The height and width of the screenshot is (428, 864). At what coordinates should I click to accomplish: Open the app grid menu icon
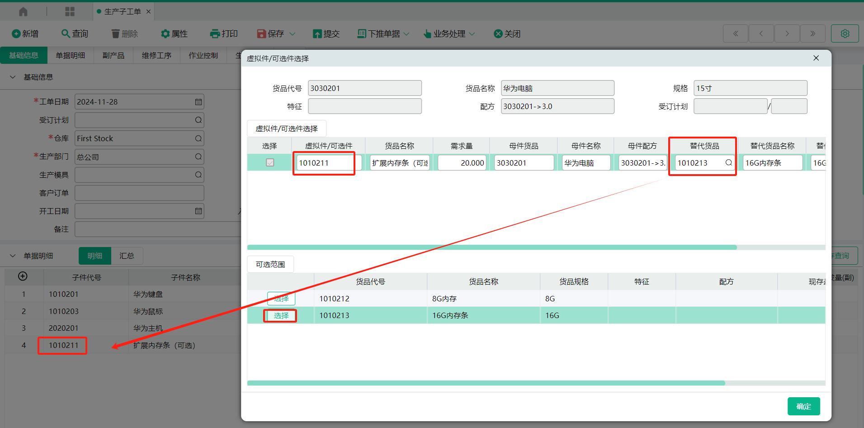click(x=70, y=11)
